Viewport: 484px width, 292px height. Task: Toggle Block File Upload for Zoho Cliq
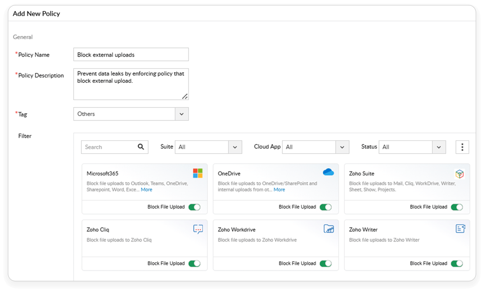(195, 263)
